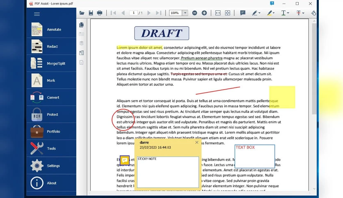Click the yellow sticky note comment icon
Image resolution: width=343 pixels, height=198 pixels.
tap(125, 160)
